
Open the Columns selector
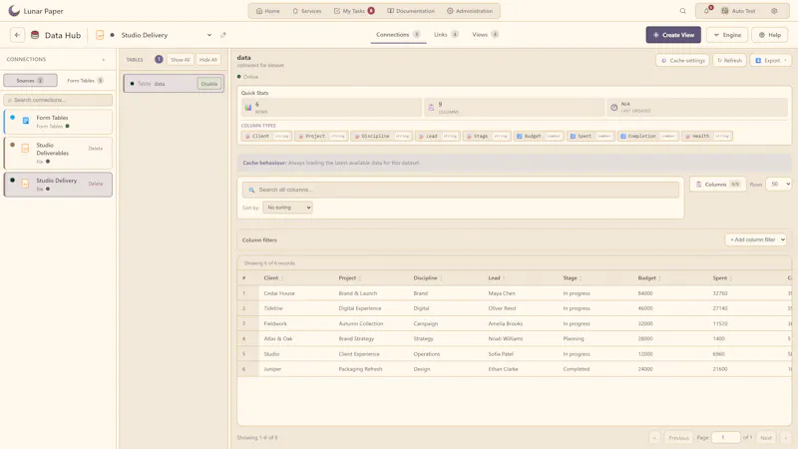point(718,185)
